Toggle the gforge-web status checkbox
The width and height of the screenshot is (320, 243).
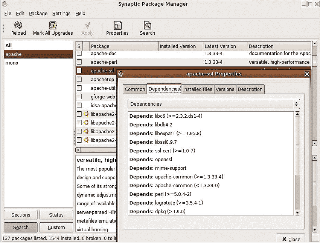click(79, 97)
